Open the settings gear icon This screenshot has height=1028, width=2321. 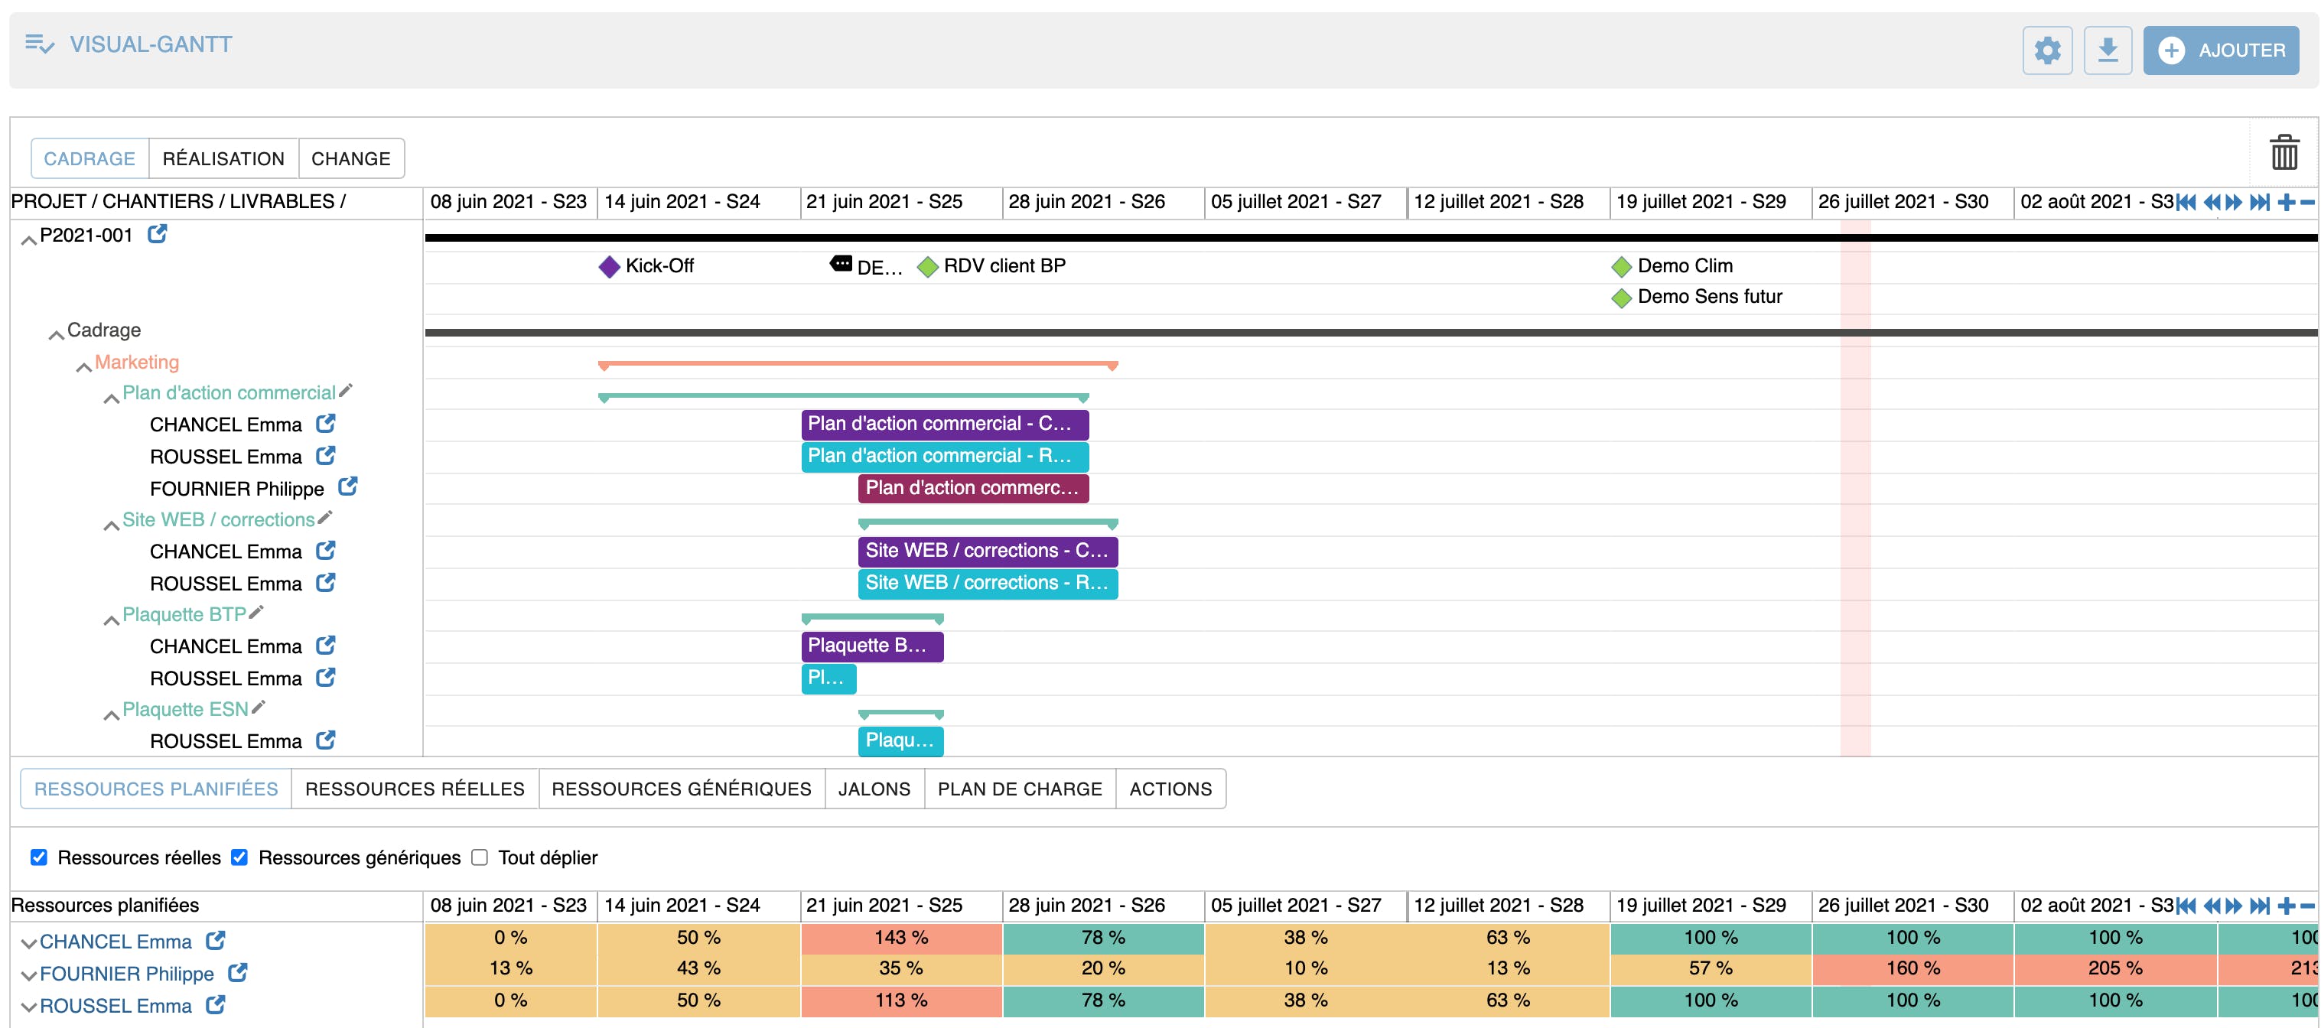click(x=2046, y=50)
